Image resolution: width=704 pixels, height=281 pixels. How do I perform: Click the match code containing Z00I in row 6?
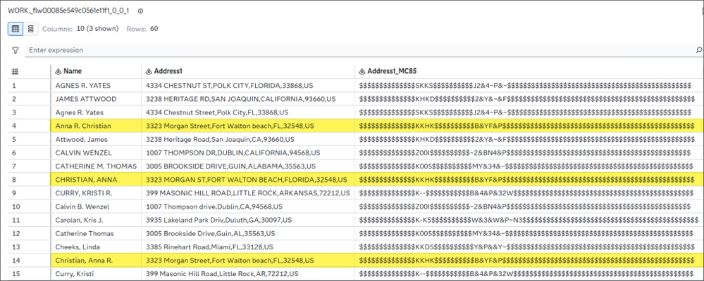[525, 152]
